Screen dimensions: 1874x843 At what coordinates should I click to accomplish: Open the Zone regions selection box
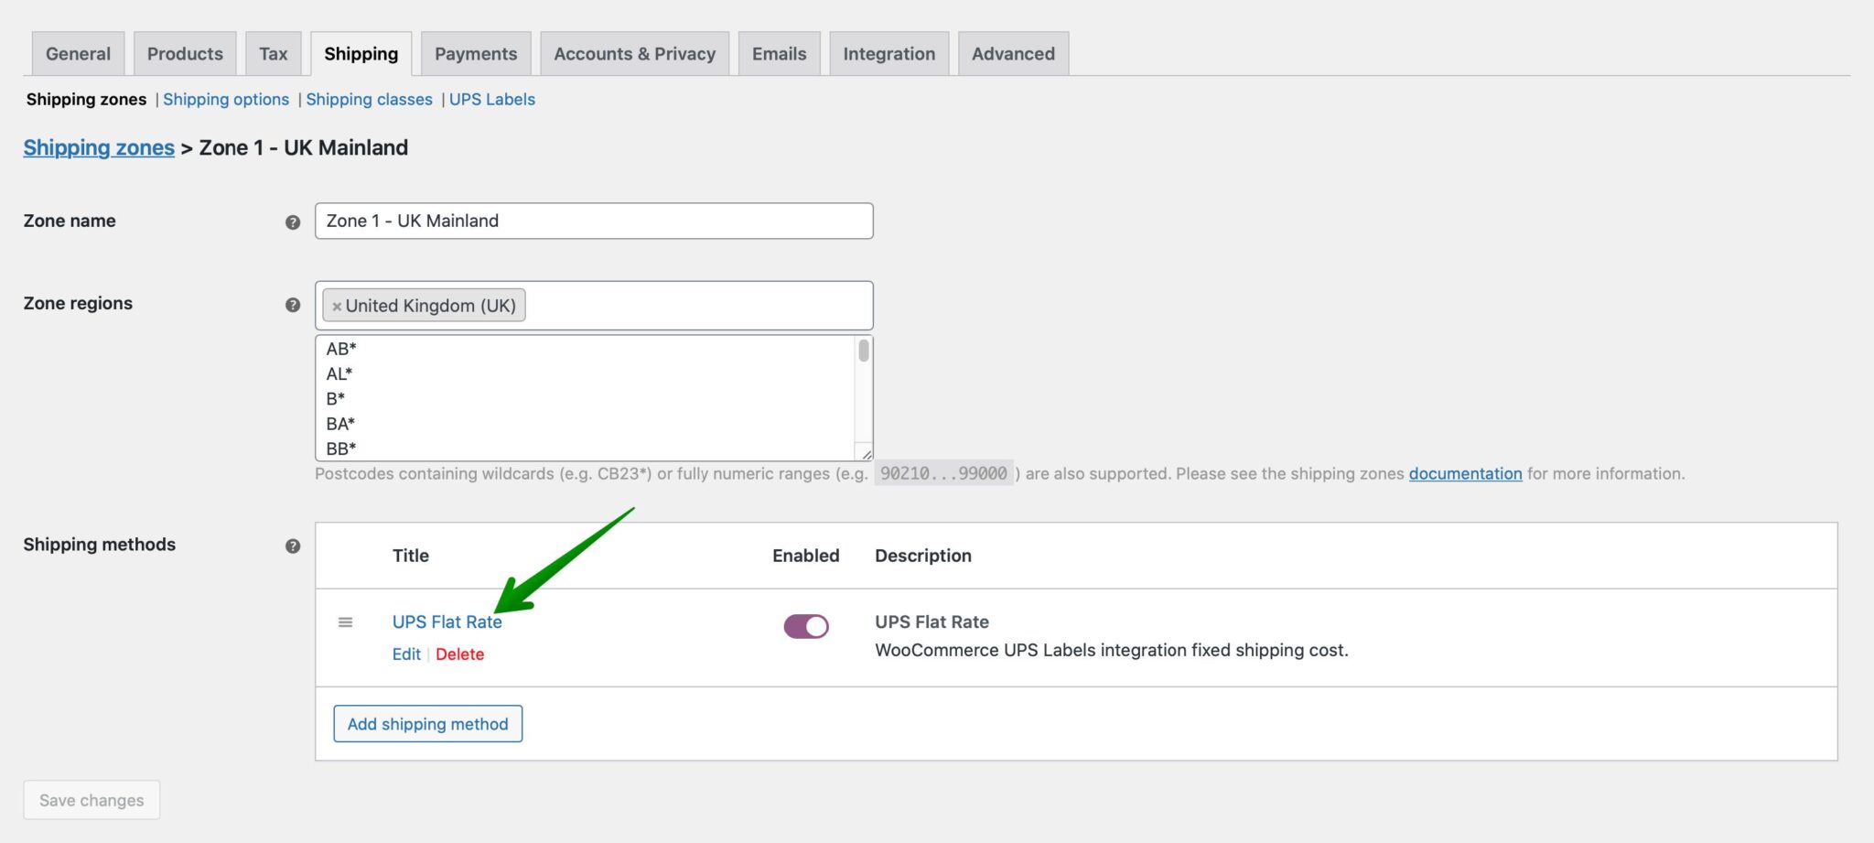point(695,306)
